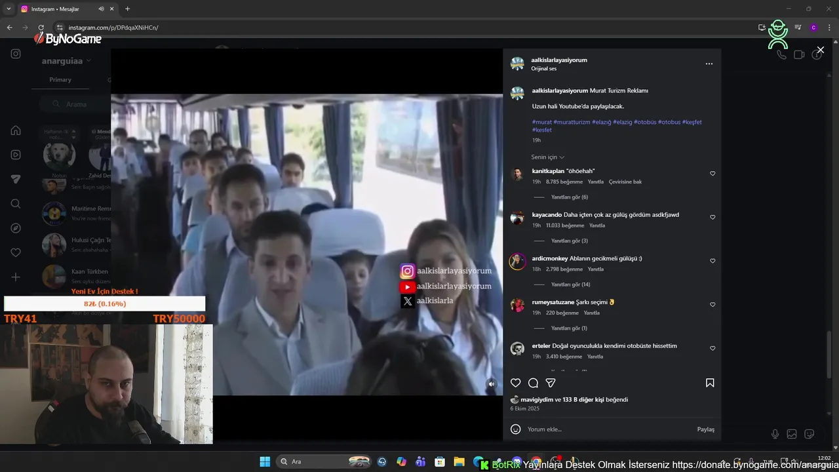Go to Home feed in sidebar

tap(16, 130)
